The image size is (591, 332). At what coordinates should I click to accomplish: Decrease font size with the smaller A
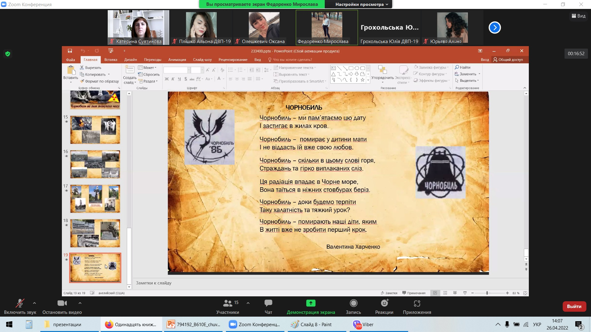coord(214,70)
